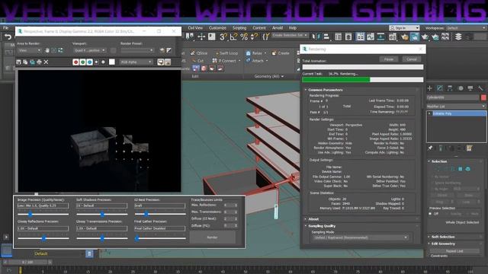
Task: Copy rendered image in frame window
Action: click(25, 62)
